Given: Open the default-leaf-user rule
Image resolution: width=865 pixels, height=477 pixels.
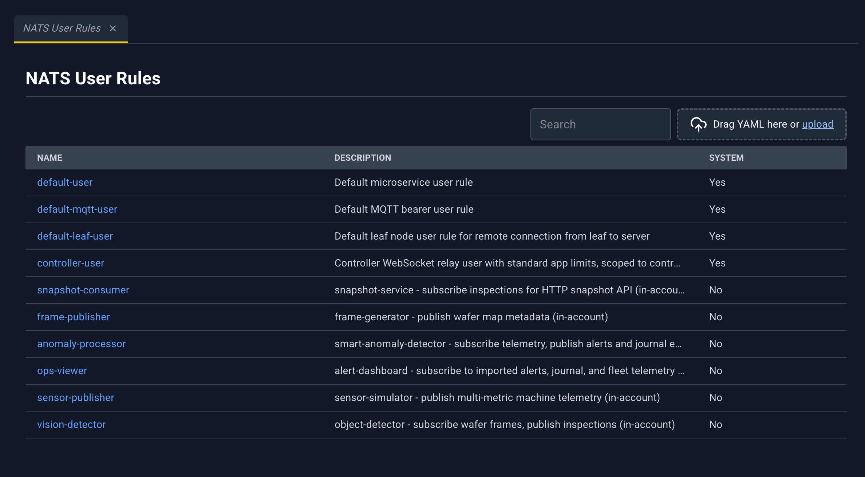Looking at the screenshot, I should click(x=75, y=236).
